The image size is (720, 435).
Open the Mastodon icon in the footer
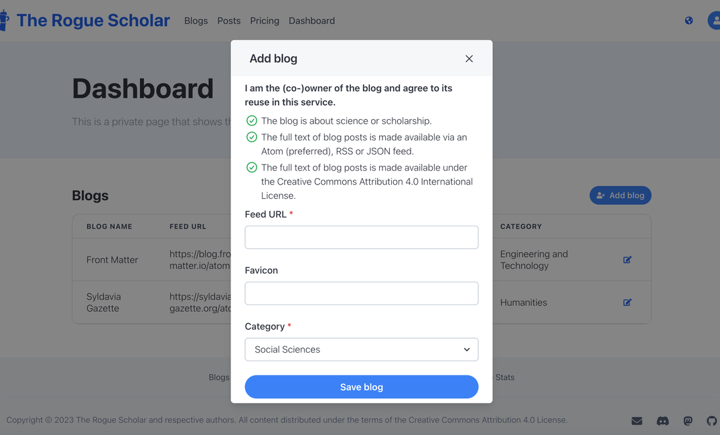coord(687,421)
